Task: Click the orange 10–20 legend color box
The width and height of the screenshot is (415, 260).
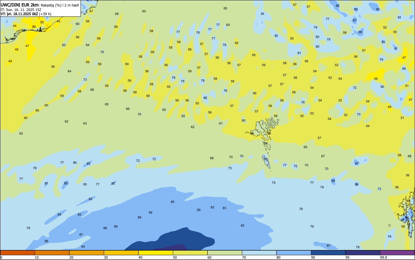Action: pyautogui.click(x=52, y=253)
